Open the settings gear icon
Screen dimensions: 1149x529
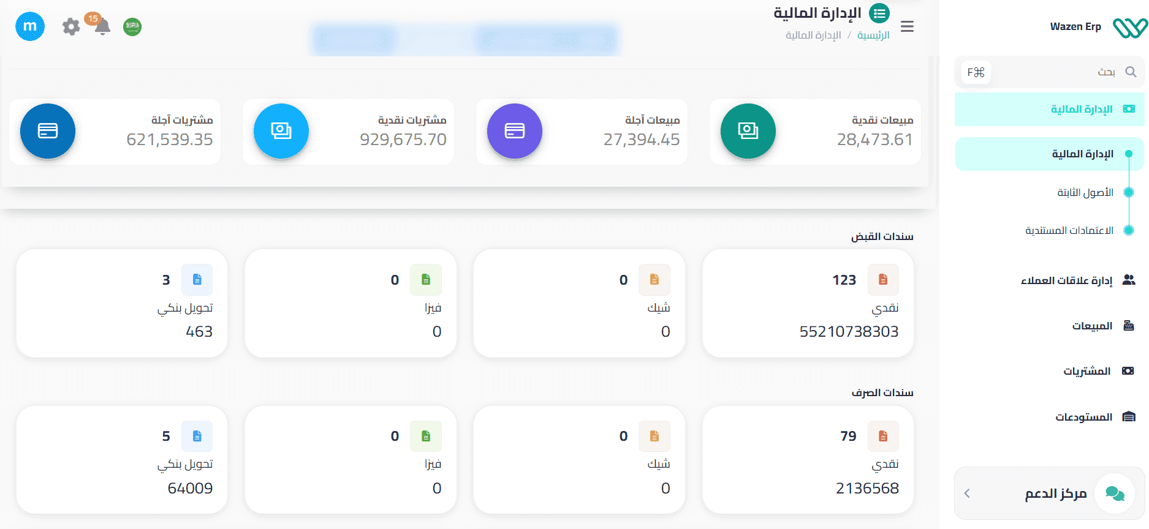point(71,26)
